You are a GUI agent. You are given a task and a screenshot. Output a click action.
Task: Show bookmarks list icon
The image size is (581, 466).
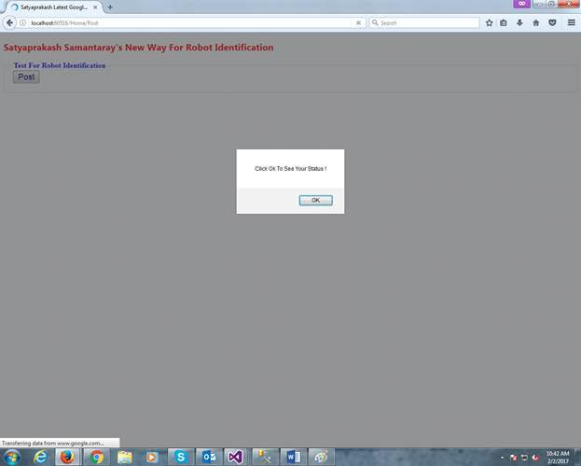504,23
